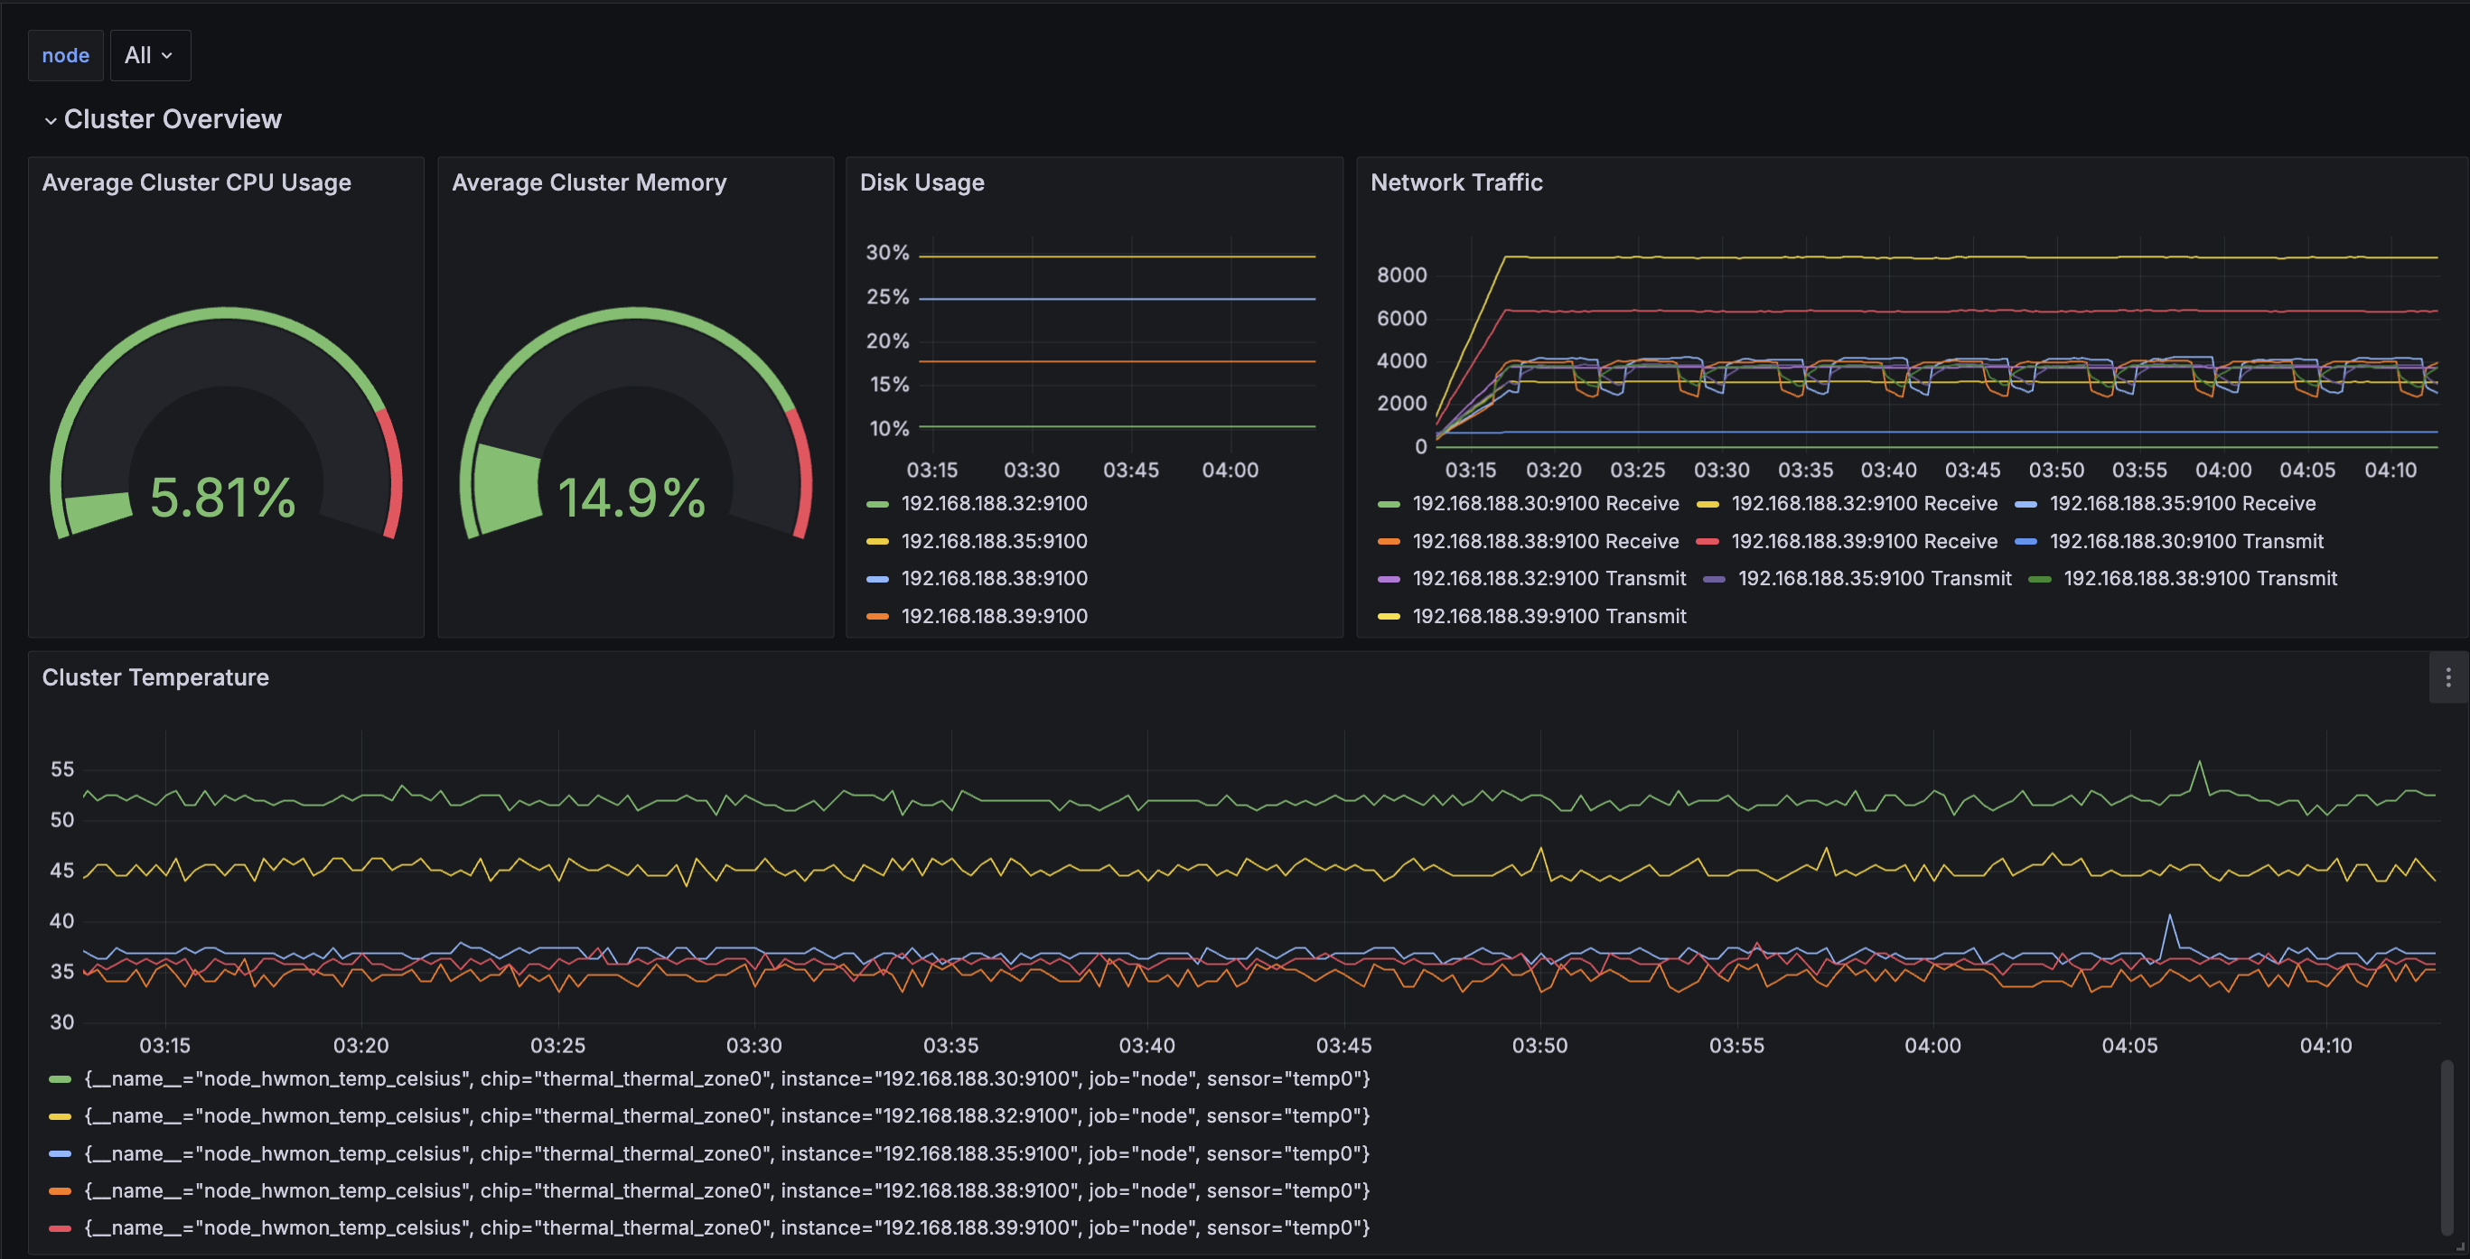This screenshot has width=2470, height=1259.
Task: Open the Average Cluster CPU Usage title
Action: (x=197, y=182)
